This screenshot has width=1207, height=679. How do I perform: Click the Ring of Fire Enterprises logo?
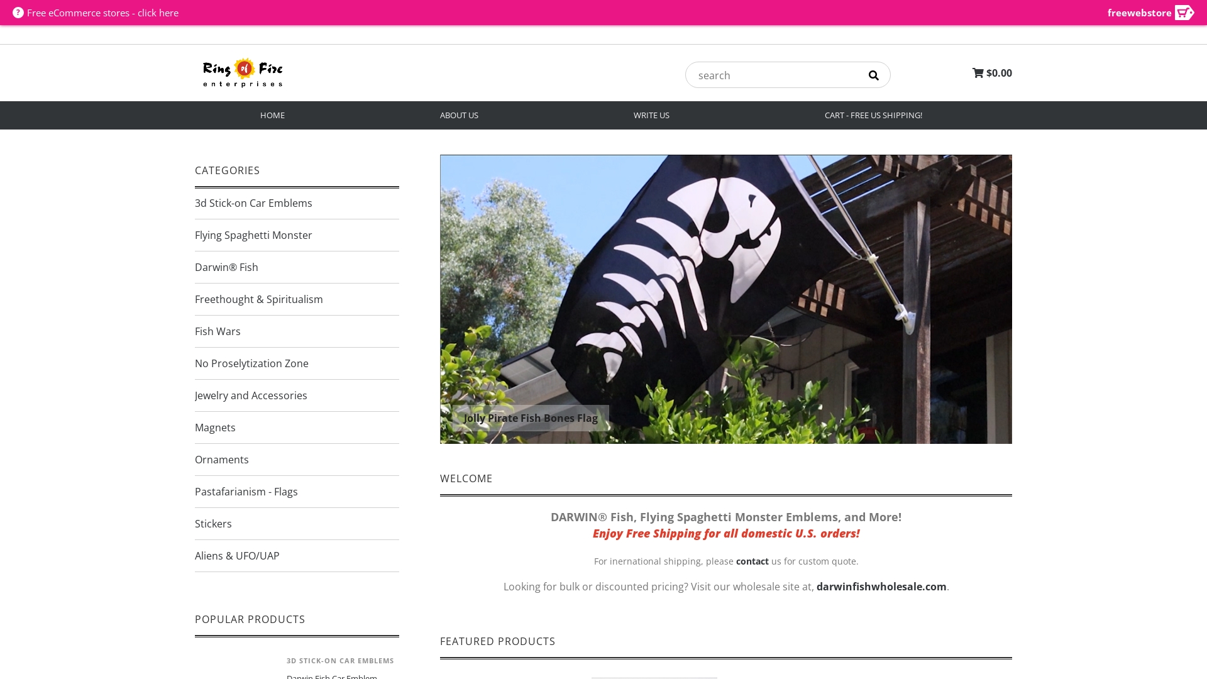[x=243, y=73]
